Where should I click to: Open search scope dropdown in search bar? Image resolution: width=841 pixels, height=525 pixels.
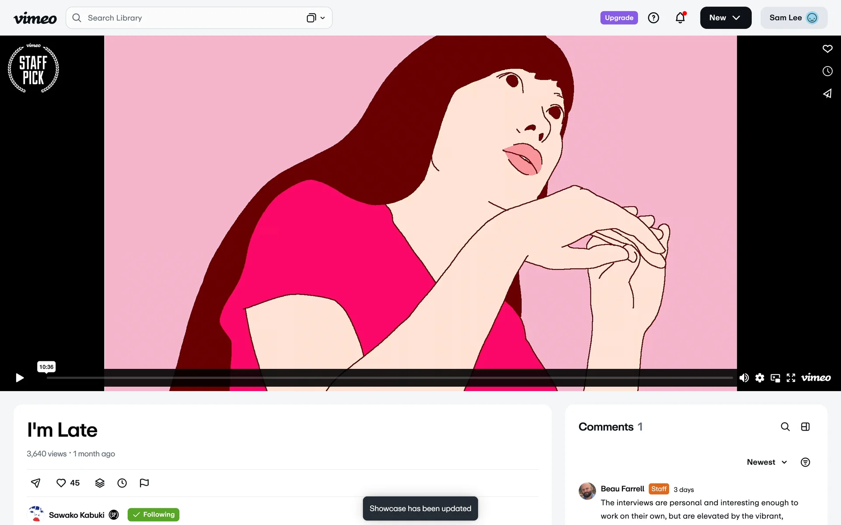point(316,18)
